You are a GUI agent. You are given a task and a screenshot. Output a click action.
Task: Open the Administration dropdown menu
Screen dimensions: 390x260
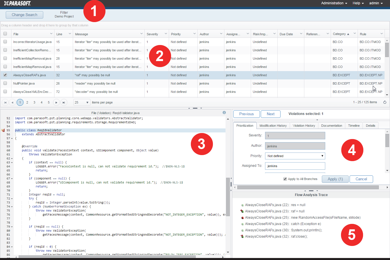[x=334, y=3]
